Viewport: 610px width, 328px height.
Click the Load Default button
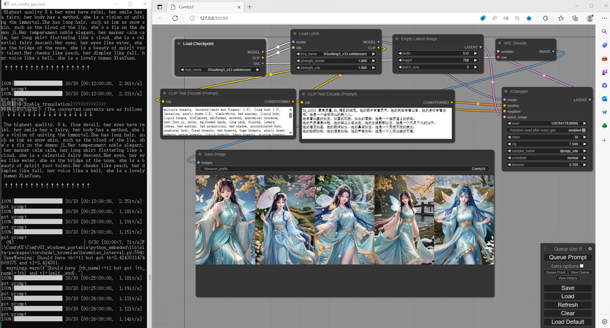coord(567,321)
